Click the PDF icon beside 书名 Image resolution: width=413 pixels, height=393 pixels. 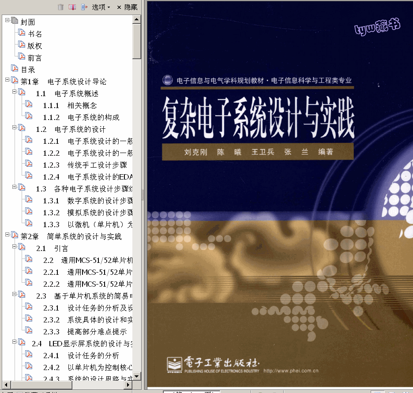point(22,33)
